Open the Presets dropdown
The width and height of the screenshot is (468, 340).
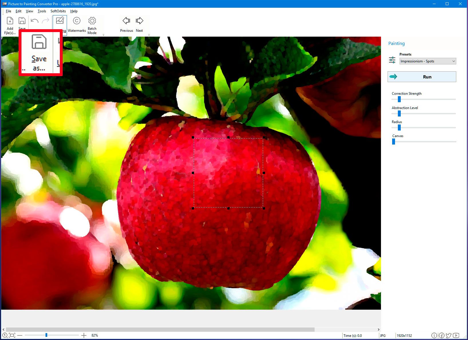click(x=453, y=61)
